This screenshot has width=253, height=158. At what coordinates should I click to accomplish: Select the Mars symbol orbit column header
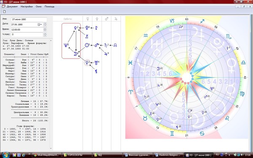tap(107, 19)
